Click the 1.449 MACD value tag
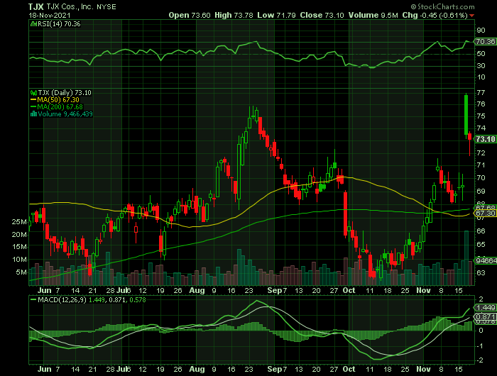This screenshot has height=376, width=497. [x=485, y=308]
